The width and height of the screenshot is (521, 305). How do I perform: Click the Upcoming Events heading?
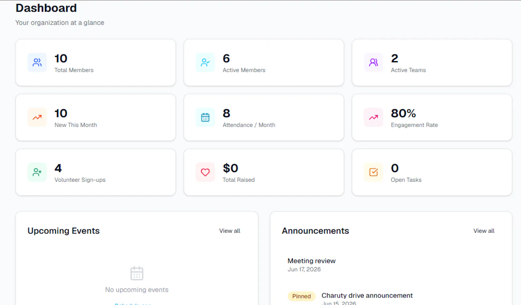[x=63, y=231]
